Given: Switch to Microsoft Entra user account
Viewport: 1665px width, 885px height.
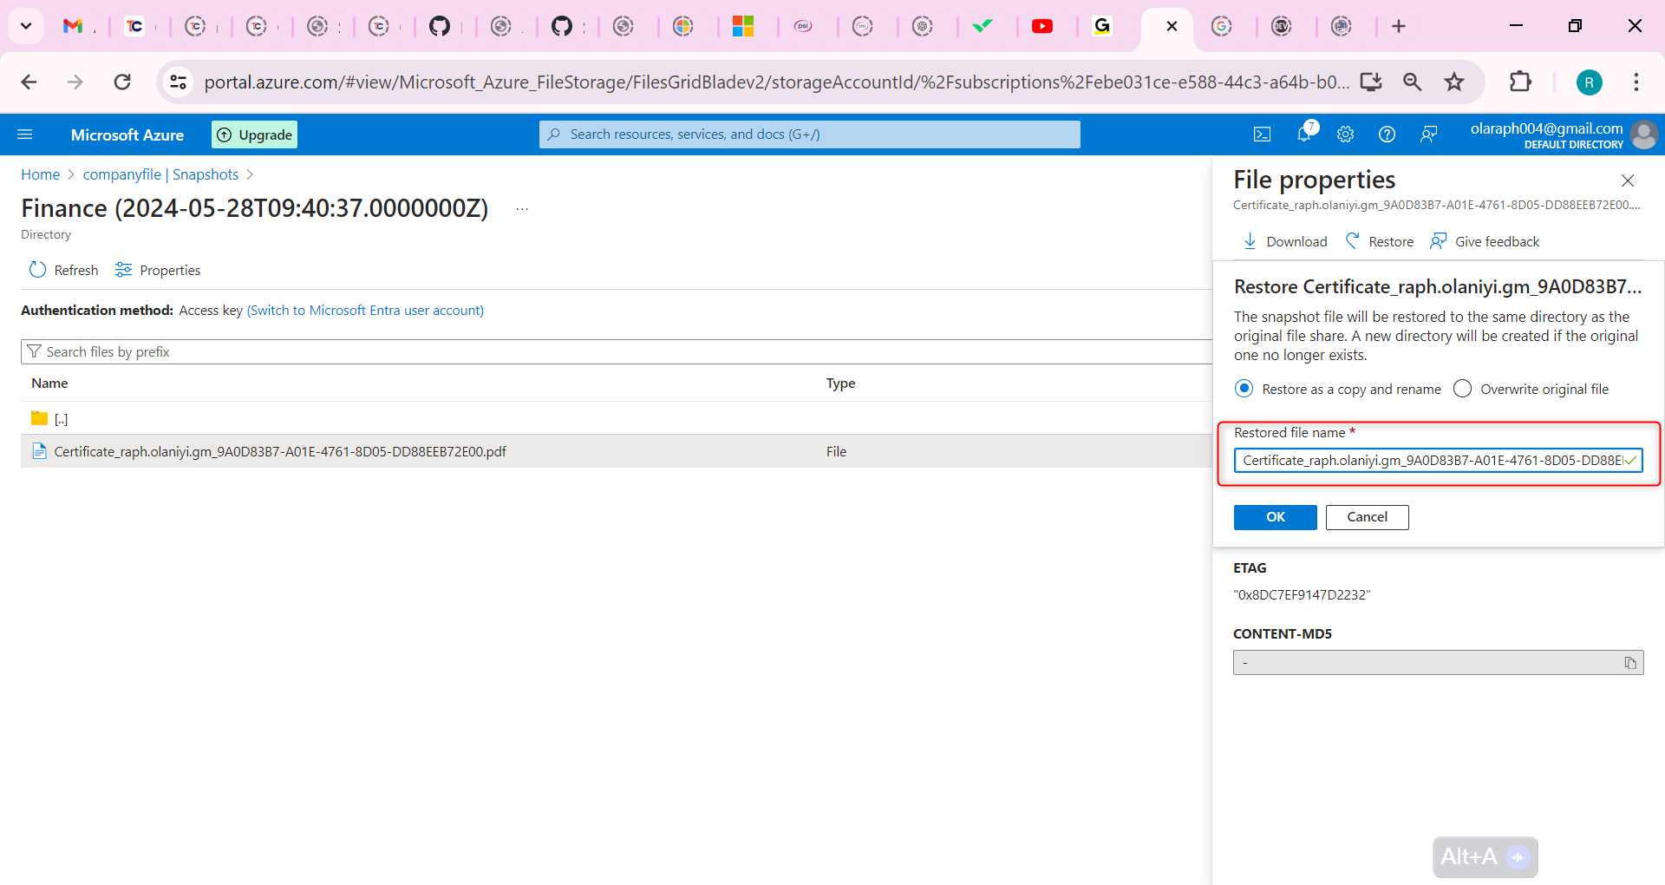Looking at the screenshot, I should click(x=364, y=310).
